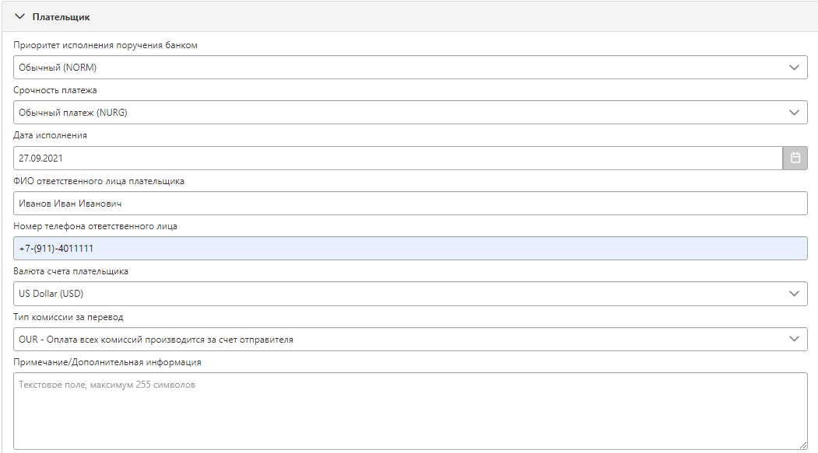Click the phone number input field
Screen dimensions: 818x453
410,249
